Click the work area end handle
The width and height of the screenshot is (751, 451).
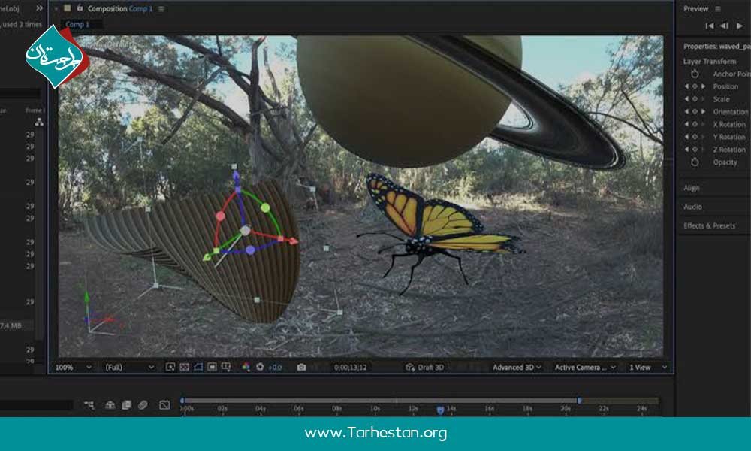pos(579,400)
